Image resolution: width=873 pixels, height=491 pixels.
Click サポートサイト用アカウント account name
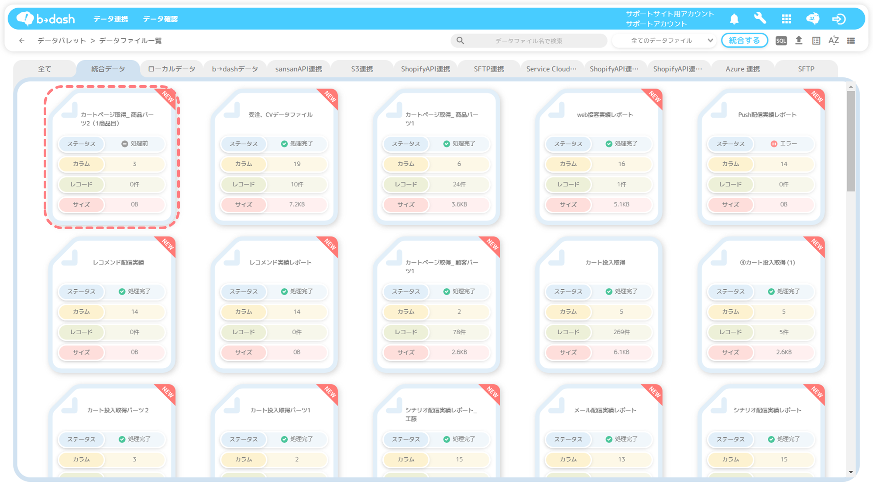[670, 14]
